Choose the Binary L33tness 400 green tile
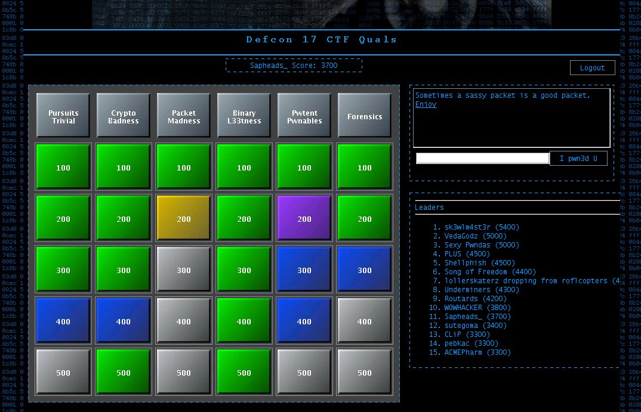This screenshot has width=641, height=412. pyautogui.click(x=244, y=321)
